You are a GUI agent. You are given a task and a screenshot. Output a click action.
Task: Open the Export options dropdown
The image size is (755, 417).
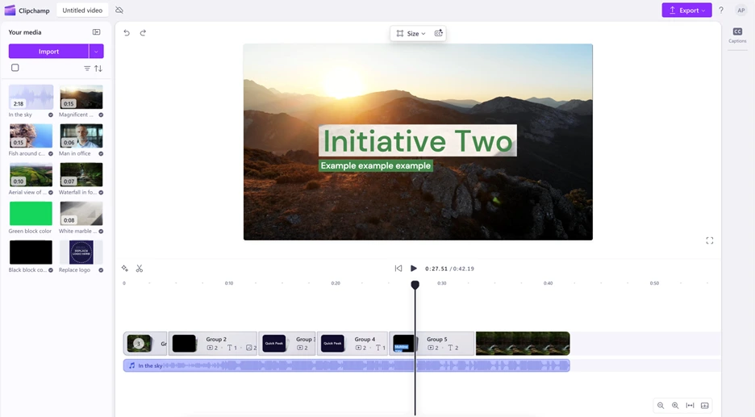686,10
